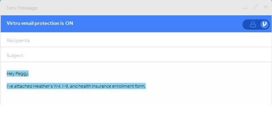Viewport: 272px width, 136px height.
Task: Click the word "form." ending the sentence
Action: (x=140, y=86)
